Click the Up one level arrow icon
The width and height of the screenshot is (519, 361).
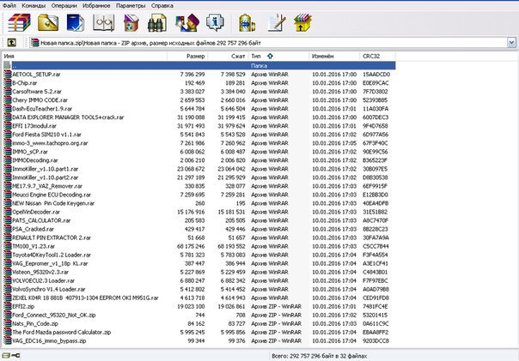click(11, 42)
